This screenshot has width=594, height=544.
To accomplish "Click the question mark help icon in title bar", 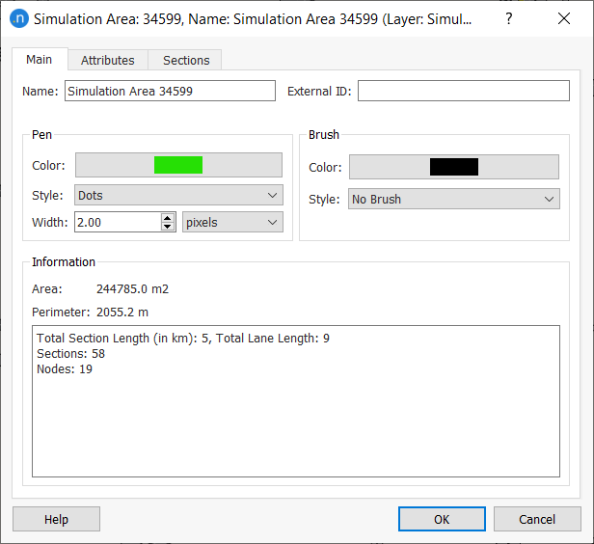I will (509, 18).
